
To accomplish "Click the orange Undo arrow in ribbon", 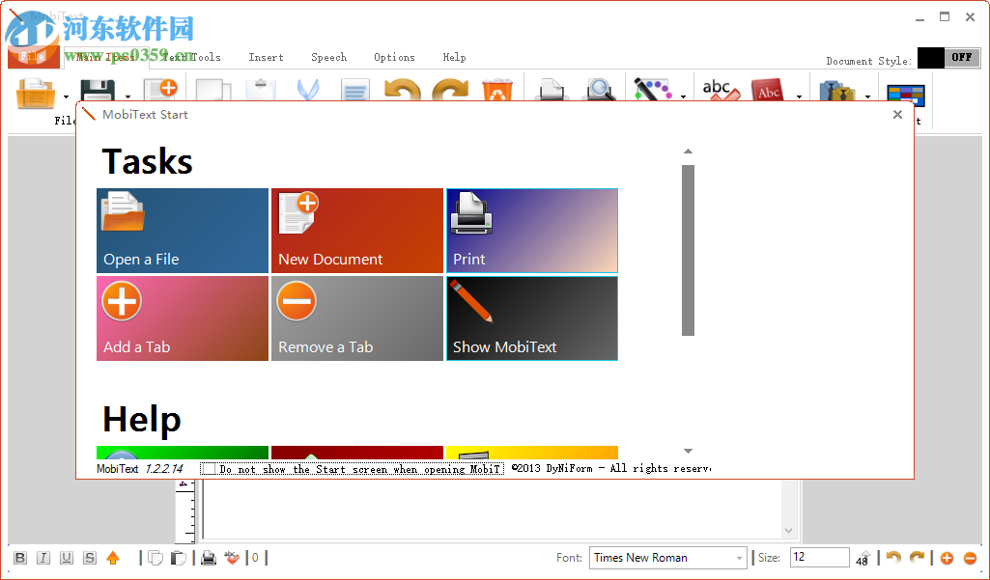I will coord(403,90).
